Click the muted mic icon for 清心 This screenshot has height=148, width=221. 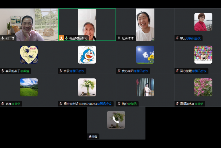point(119,104)
